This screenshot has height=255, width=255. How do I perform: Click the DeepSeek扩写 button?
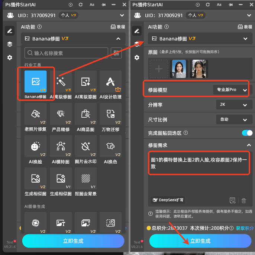166,200
